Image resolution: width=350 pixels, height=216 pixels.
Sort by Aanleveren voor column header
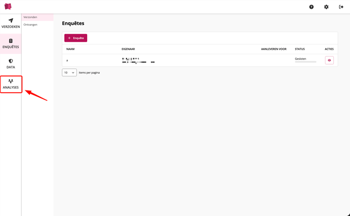pos(274,49)
